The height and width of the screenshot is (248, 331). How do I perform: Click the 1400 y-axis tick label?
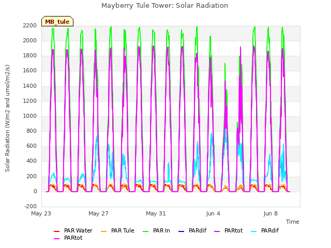click(x=30, y=86)
